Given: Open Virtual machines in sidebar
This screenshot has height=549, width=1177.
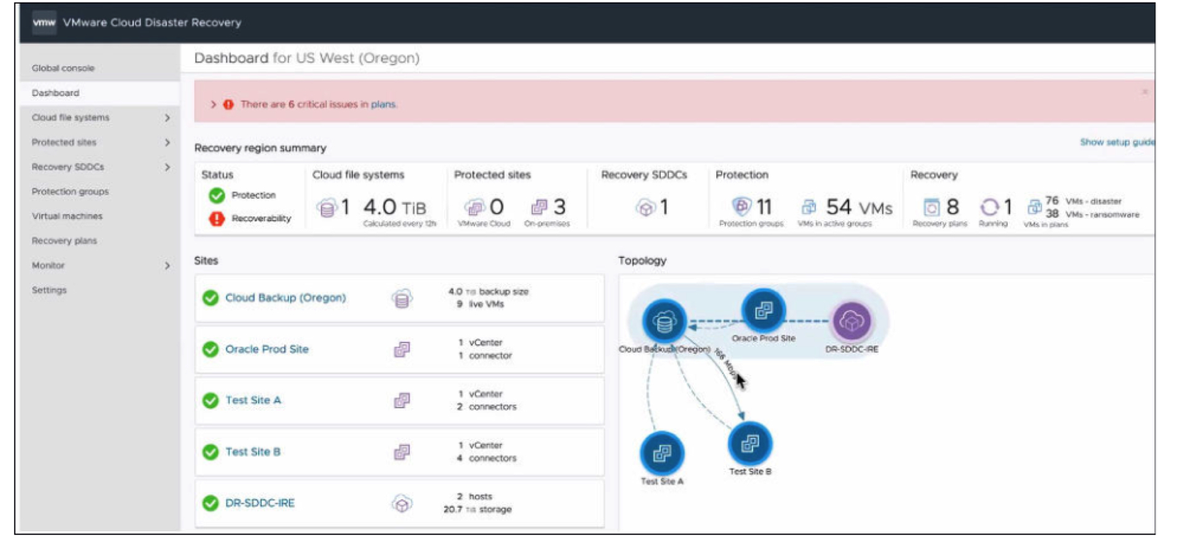Looking at the screenshot, I should click(x=67, y=216).
